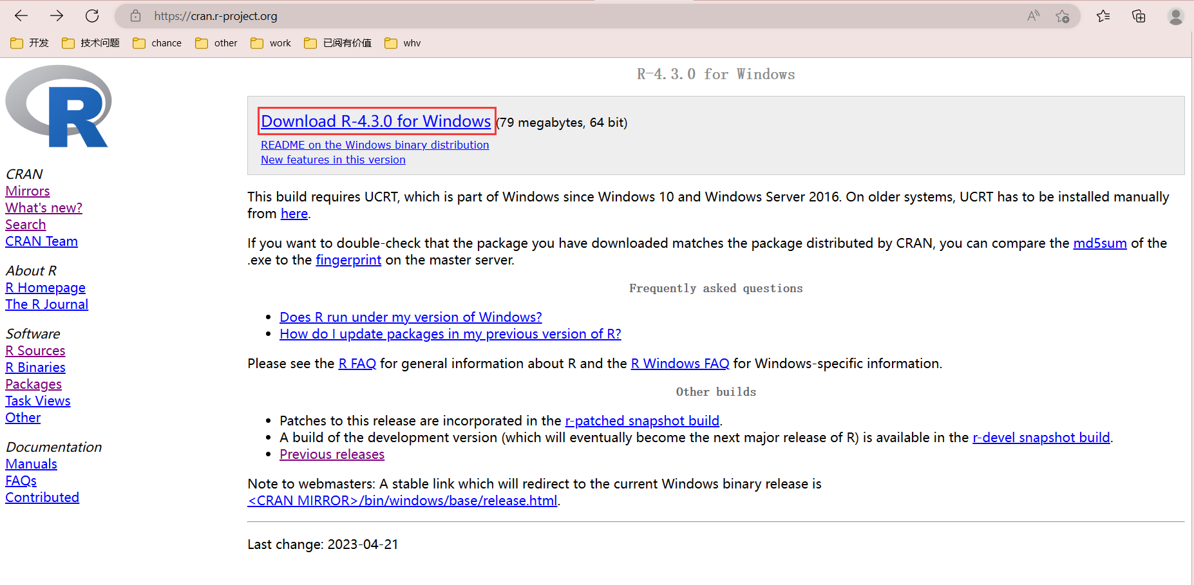Open FAQs in sidebar
This screenshot has width=1194, height=585.
(x=21, y=481)
